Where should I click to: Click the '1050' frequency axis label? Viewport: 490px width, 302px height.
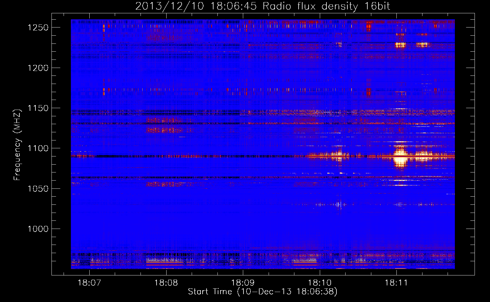click(38, 189)
